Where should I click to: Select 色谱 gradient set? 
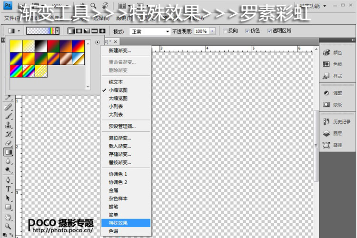click(126, 231)
